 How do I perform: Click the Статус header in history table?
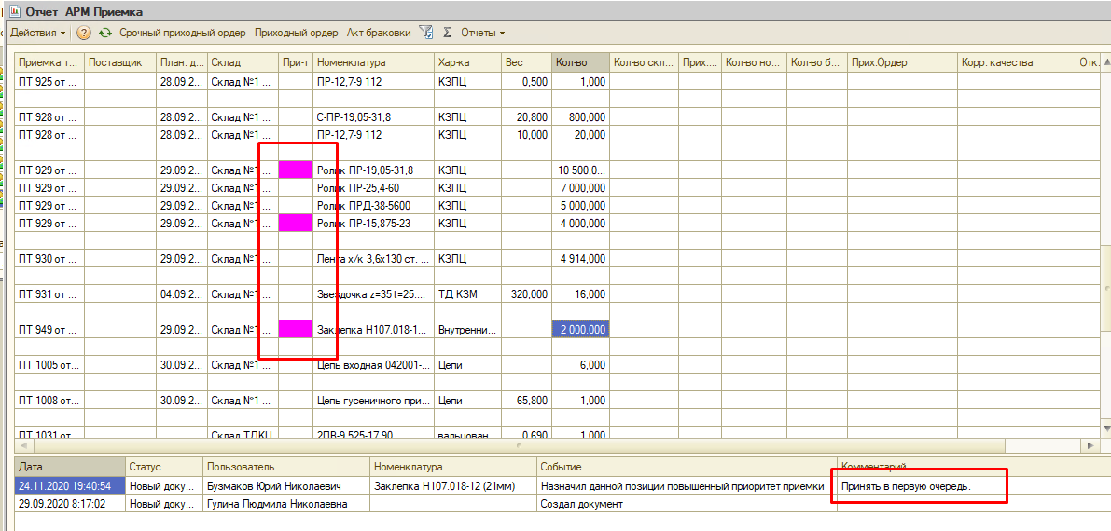click(163, 468)
